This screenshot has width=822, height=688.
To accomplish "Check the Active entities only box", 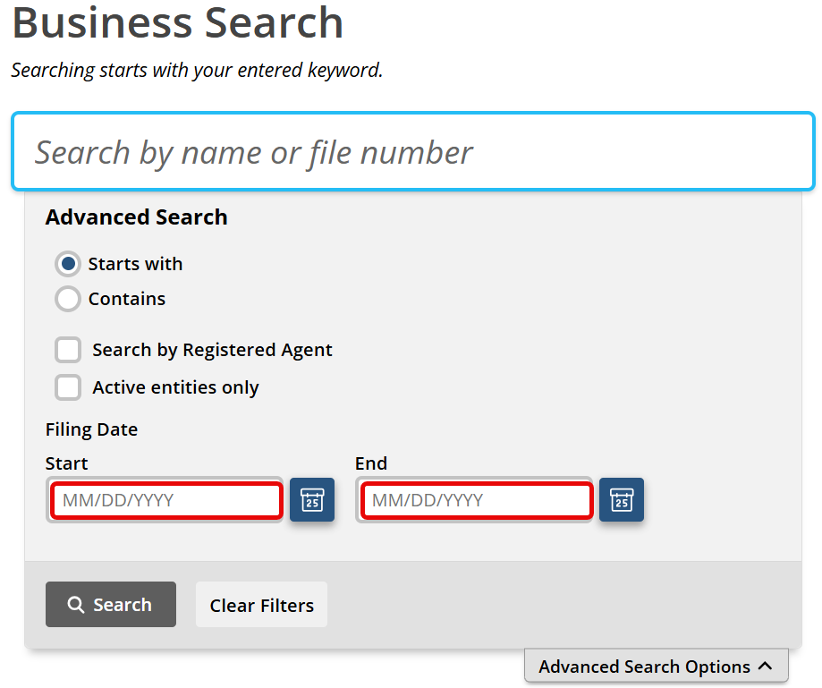I will [68, 387].
